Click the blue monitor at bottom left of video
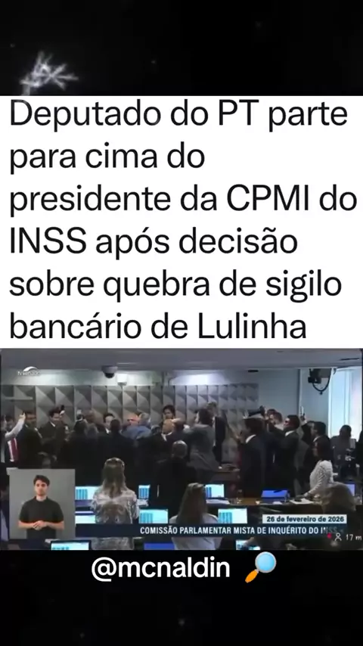Image resolution: width=363 pixels, height=646 pixels. point(70,545)
